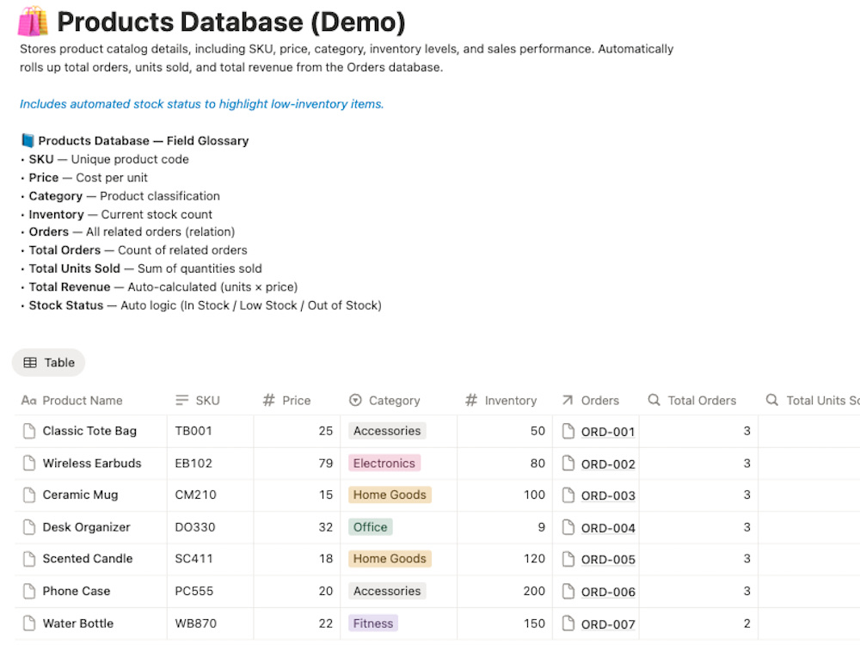Click the relation arrow icon in Orders header
The image size is (860, 645).
click(x=568, y=401)
